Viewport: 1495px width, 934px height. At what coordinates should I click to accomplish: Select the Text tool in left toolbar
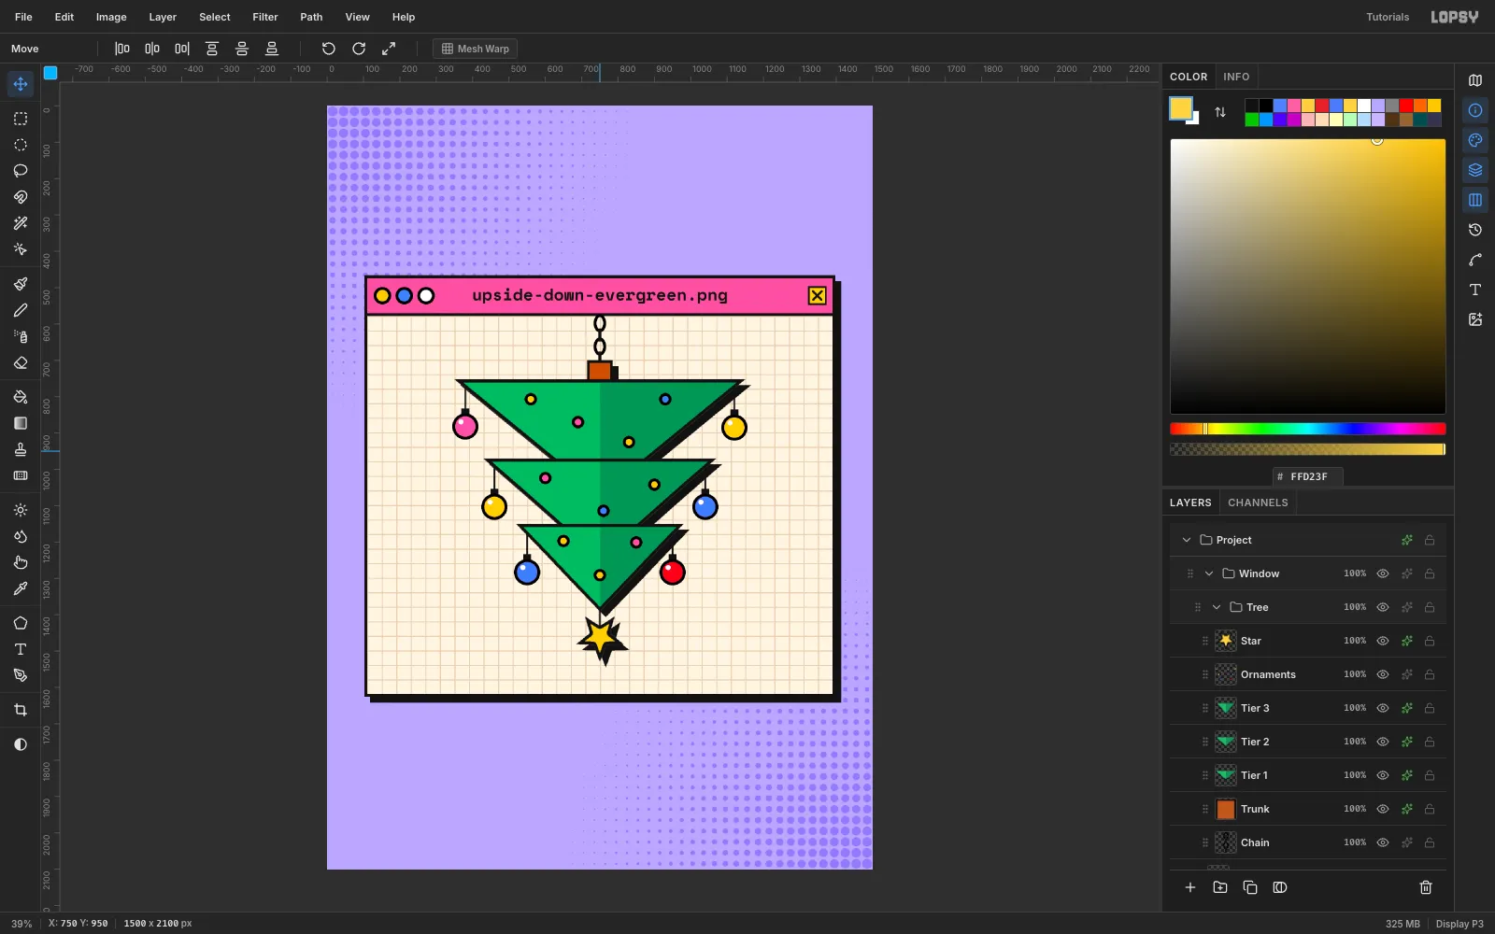point(21,649)
